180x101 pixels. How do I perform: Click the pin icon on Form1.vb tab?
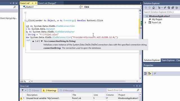(x=33, y=3)
